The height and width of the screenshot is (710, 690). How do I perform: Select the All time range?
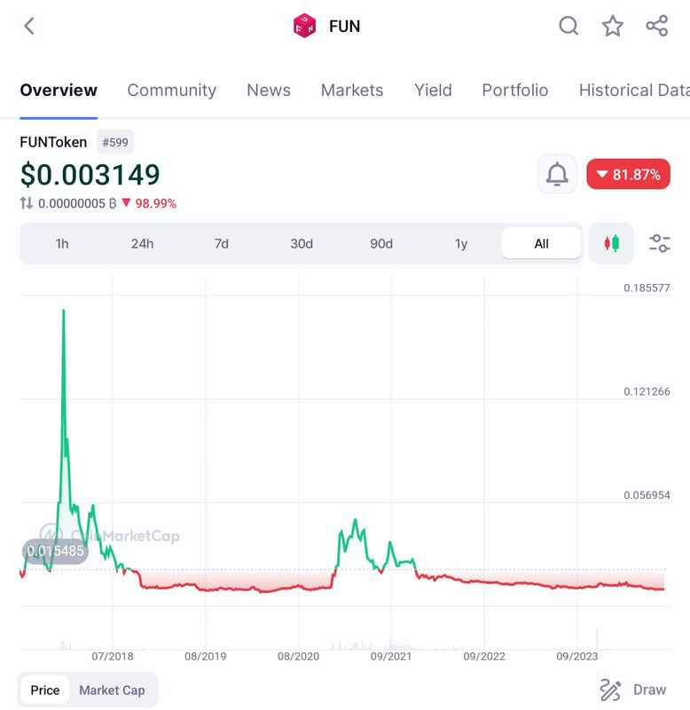tap(541, 243)
